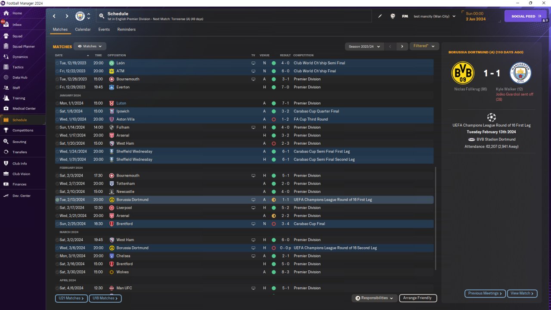This screenshot has width=551, height=310.
Task: Open the Season 2023/24 dropdown
Action: point(364,46)
